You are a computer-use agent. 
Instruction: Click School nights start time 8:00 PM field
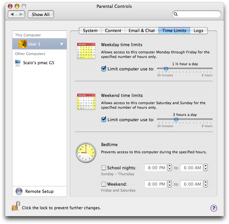(155, 168)
